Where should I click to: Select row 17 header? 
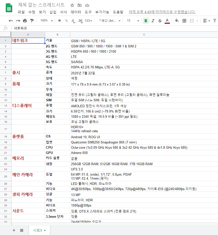tap(5, 129)
